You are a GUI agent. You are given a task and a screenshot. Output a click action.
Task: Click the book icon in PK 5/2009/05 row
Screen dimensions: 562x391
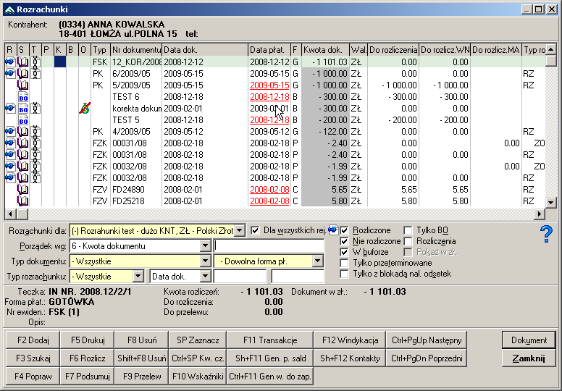coord(22,85)
